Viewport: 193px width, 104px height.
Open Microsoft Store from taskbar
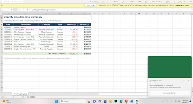[x=105, y=101]
